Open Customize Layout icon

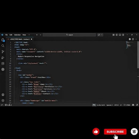click(x=113, y=35)
